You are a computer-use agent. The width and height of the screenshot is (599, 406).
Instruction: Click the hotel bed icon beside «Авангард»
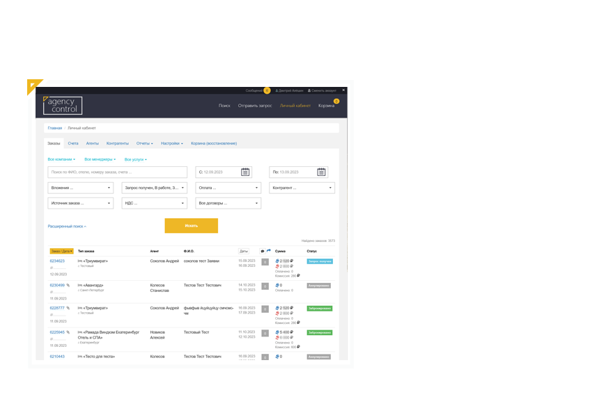click(80, 285)
